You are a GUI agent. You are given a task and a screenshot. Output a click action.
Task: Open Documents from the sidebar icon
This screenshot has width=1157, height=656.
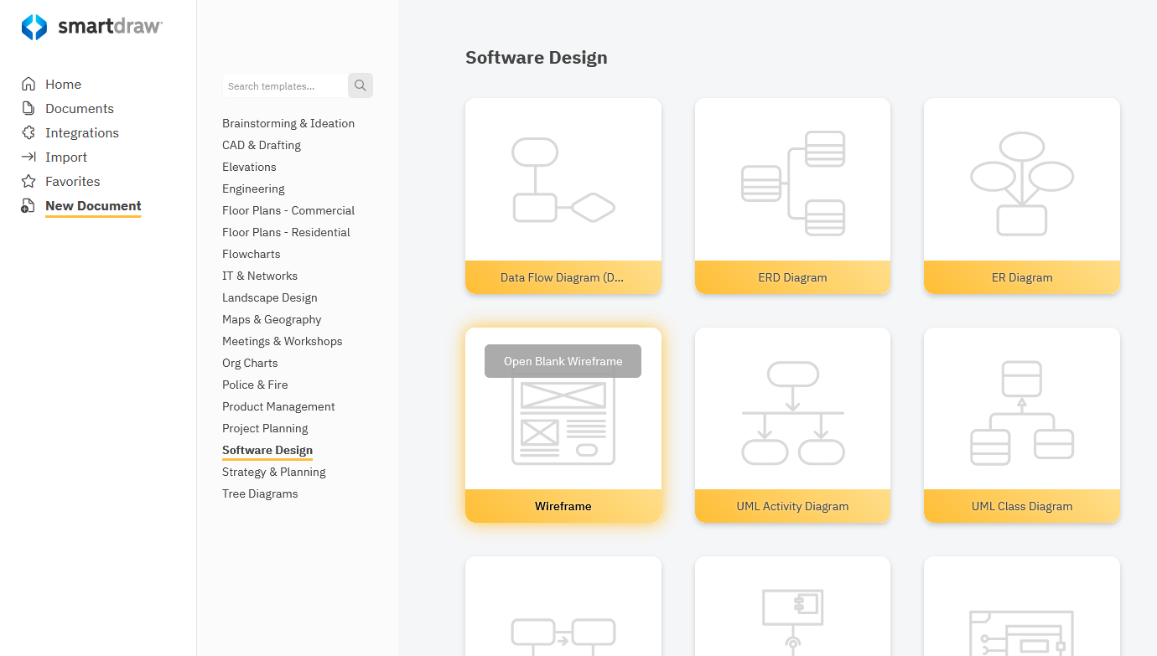[26, 108]
